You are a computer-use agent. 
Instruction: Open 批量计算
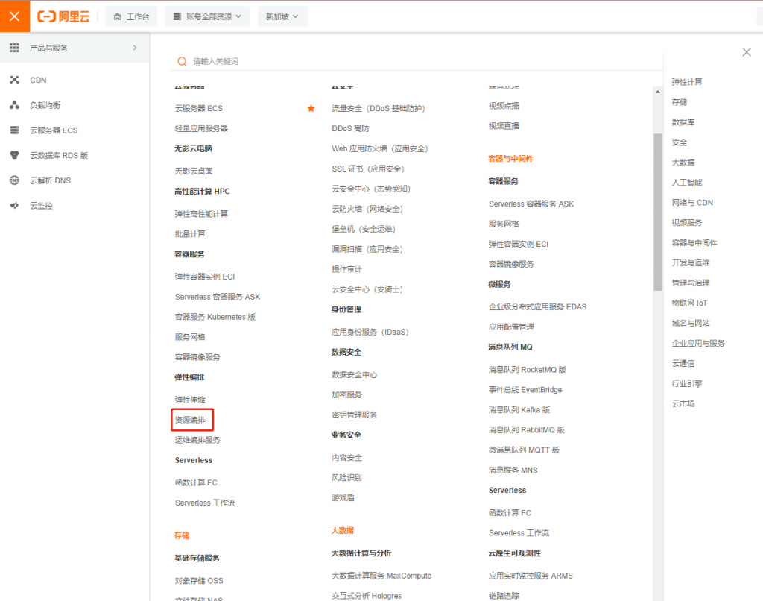(x=190, y=234)
